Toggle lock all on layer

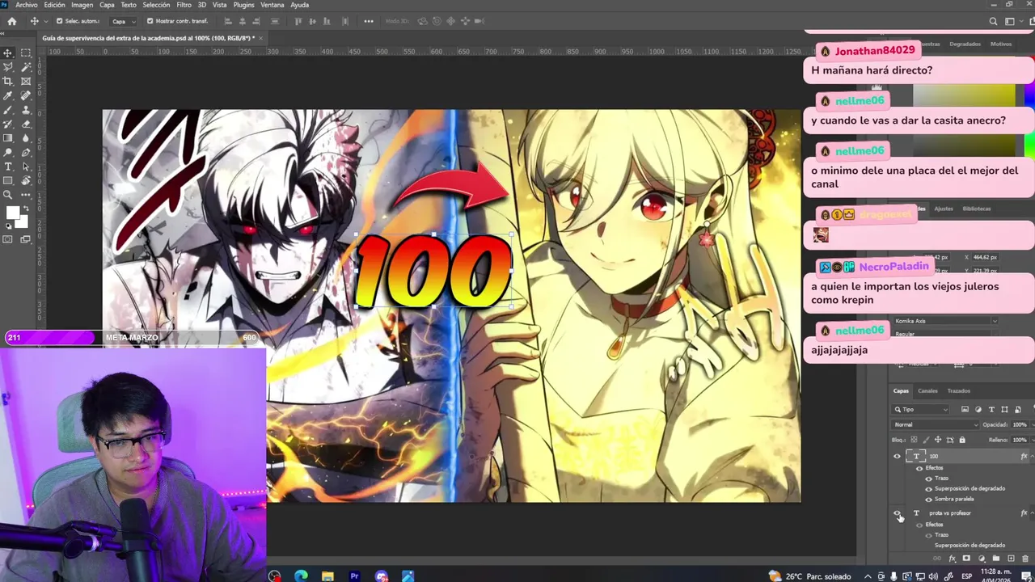(x=962, y=440)
